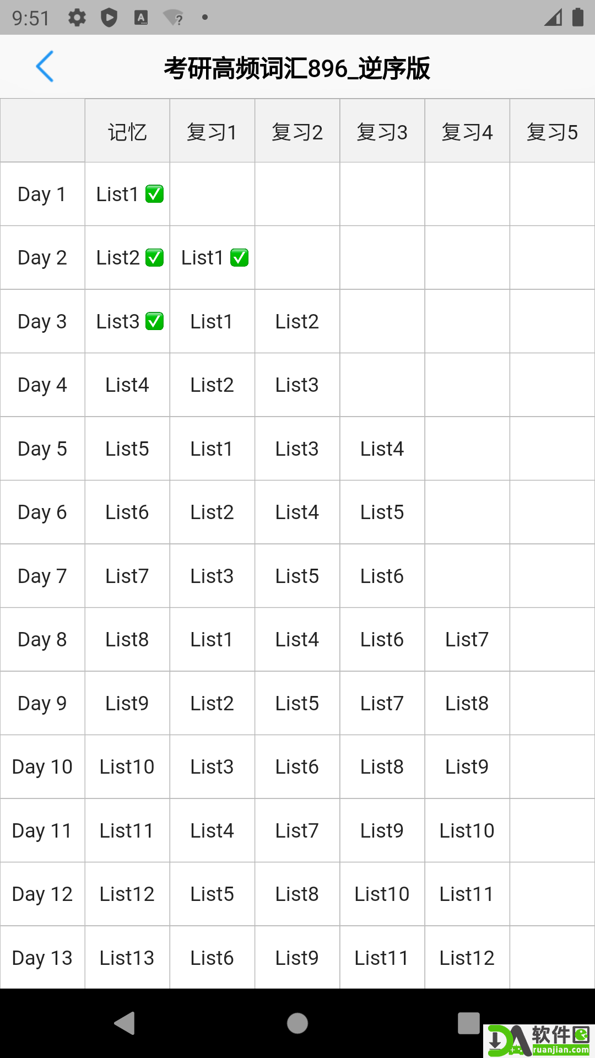Tap the Wi-Fi status icon
The image size is (595, 1058).
[x=174, y=18]
